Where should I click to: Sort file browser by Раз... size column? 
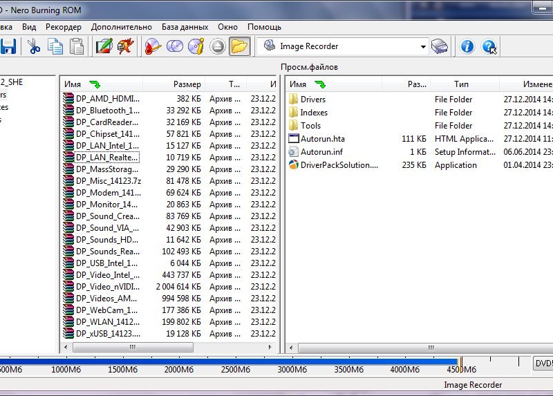(406, 84)
